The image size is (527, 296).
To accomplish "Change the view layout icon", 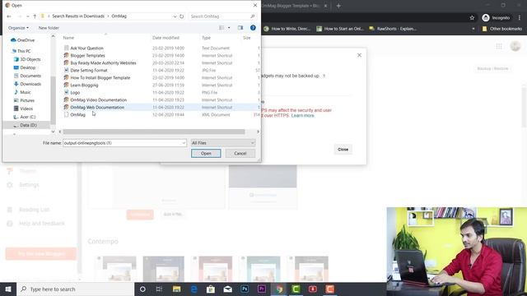I will 222,28.
